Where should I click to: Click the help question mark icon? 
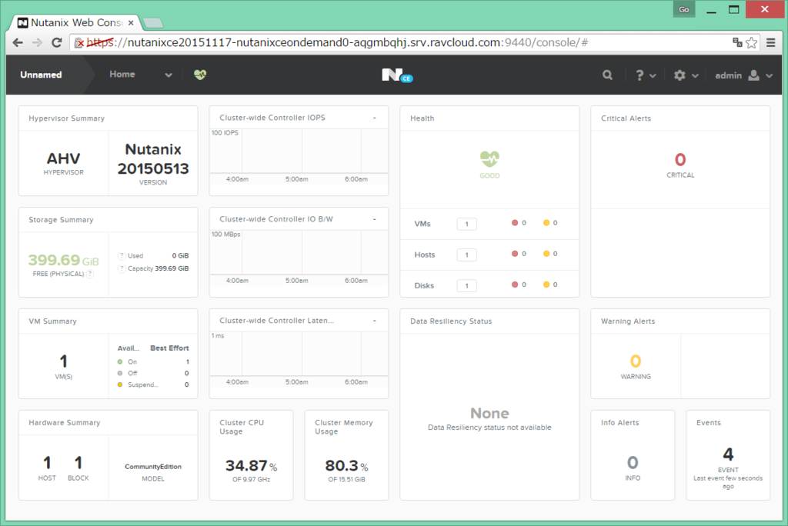click(639, 75)
